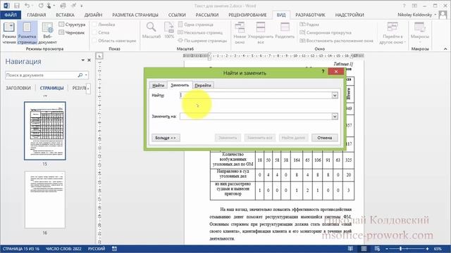Image resolution: width=451 pixels, height=253 pixels.
Task: Open Switch windows (Перейти в другое окно) dropdown
Action: (x=393, y=33)
